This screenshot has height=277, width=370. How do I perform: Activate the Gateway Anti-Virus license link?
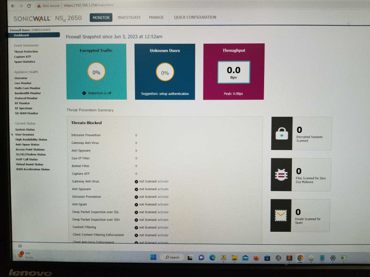tap(163, 181)
